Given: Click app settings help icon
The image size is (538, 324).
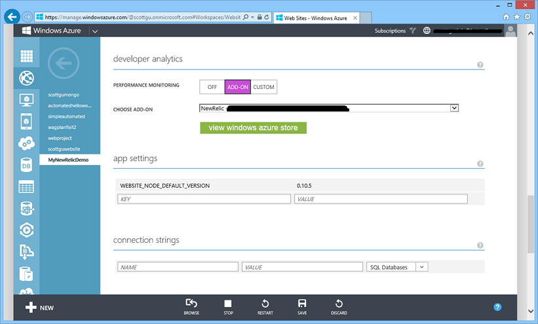Looking at the screenshot, I should pos(480,164).
